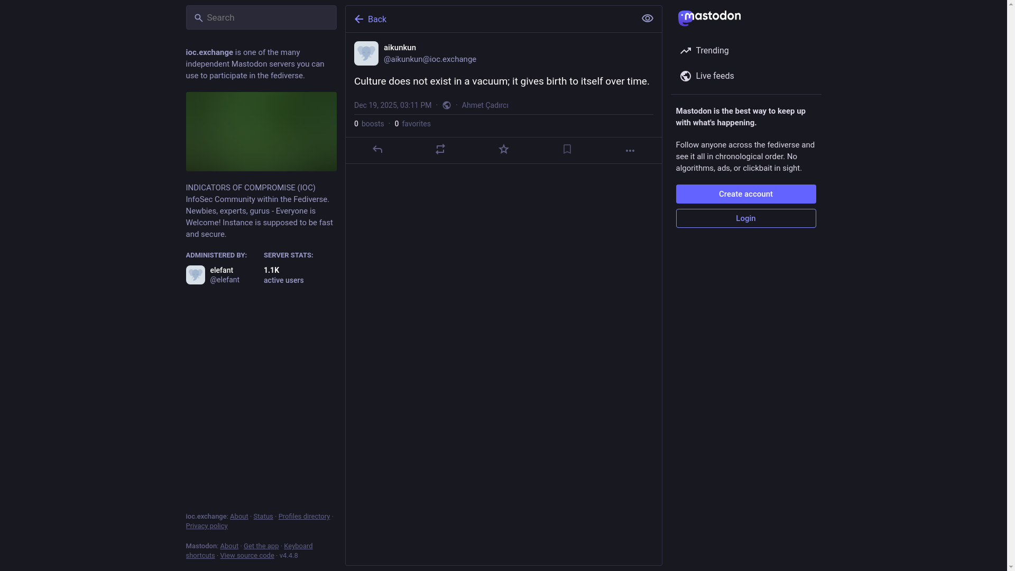Boost the post with the retweet icon

pos(440,150)
